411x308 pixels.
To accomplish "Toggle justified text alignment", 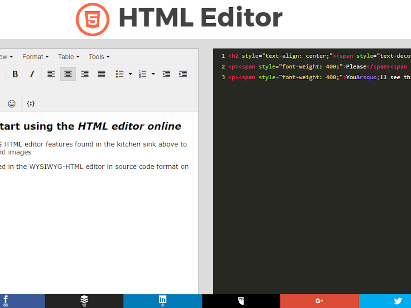I will click(x=101, y=74).
